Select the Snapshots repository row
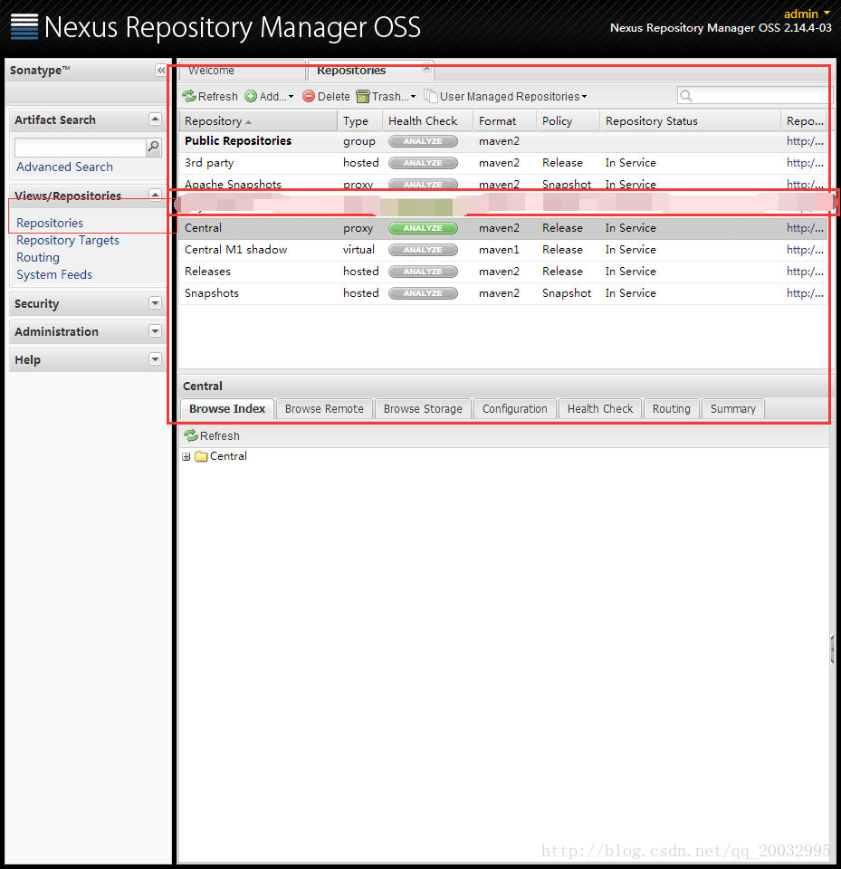The height and width of the screenshot is (869, 841). pos(502,293)
